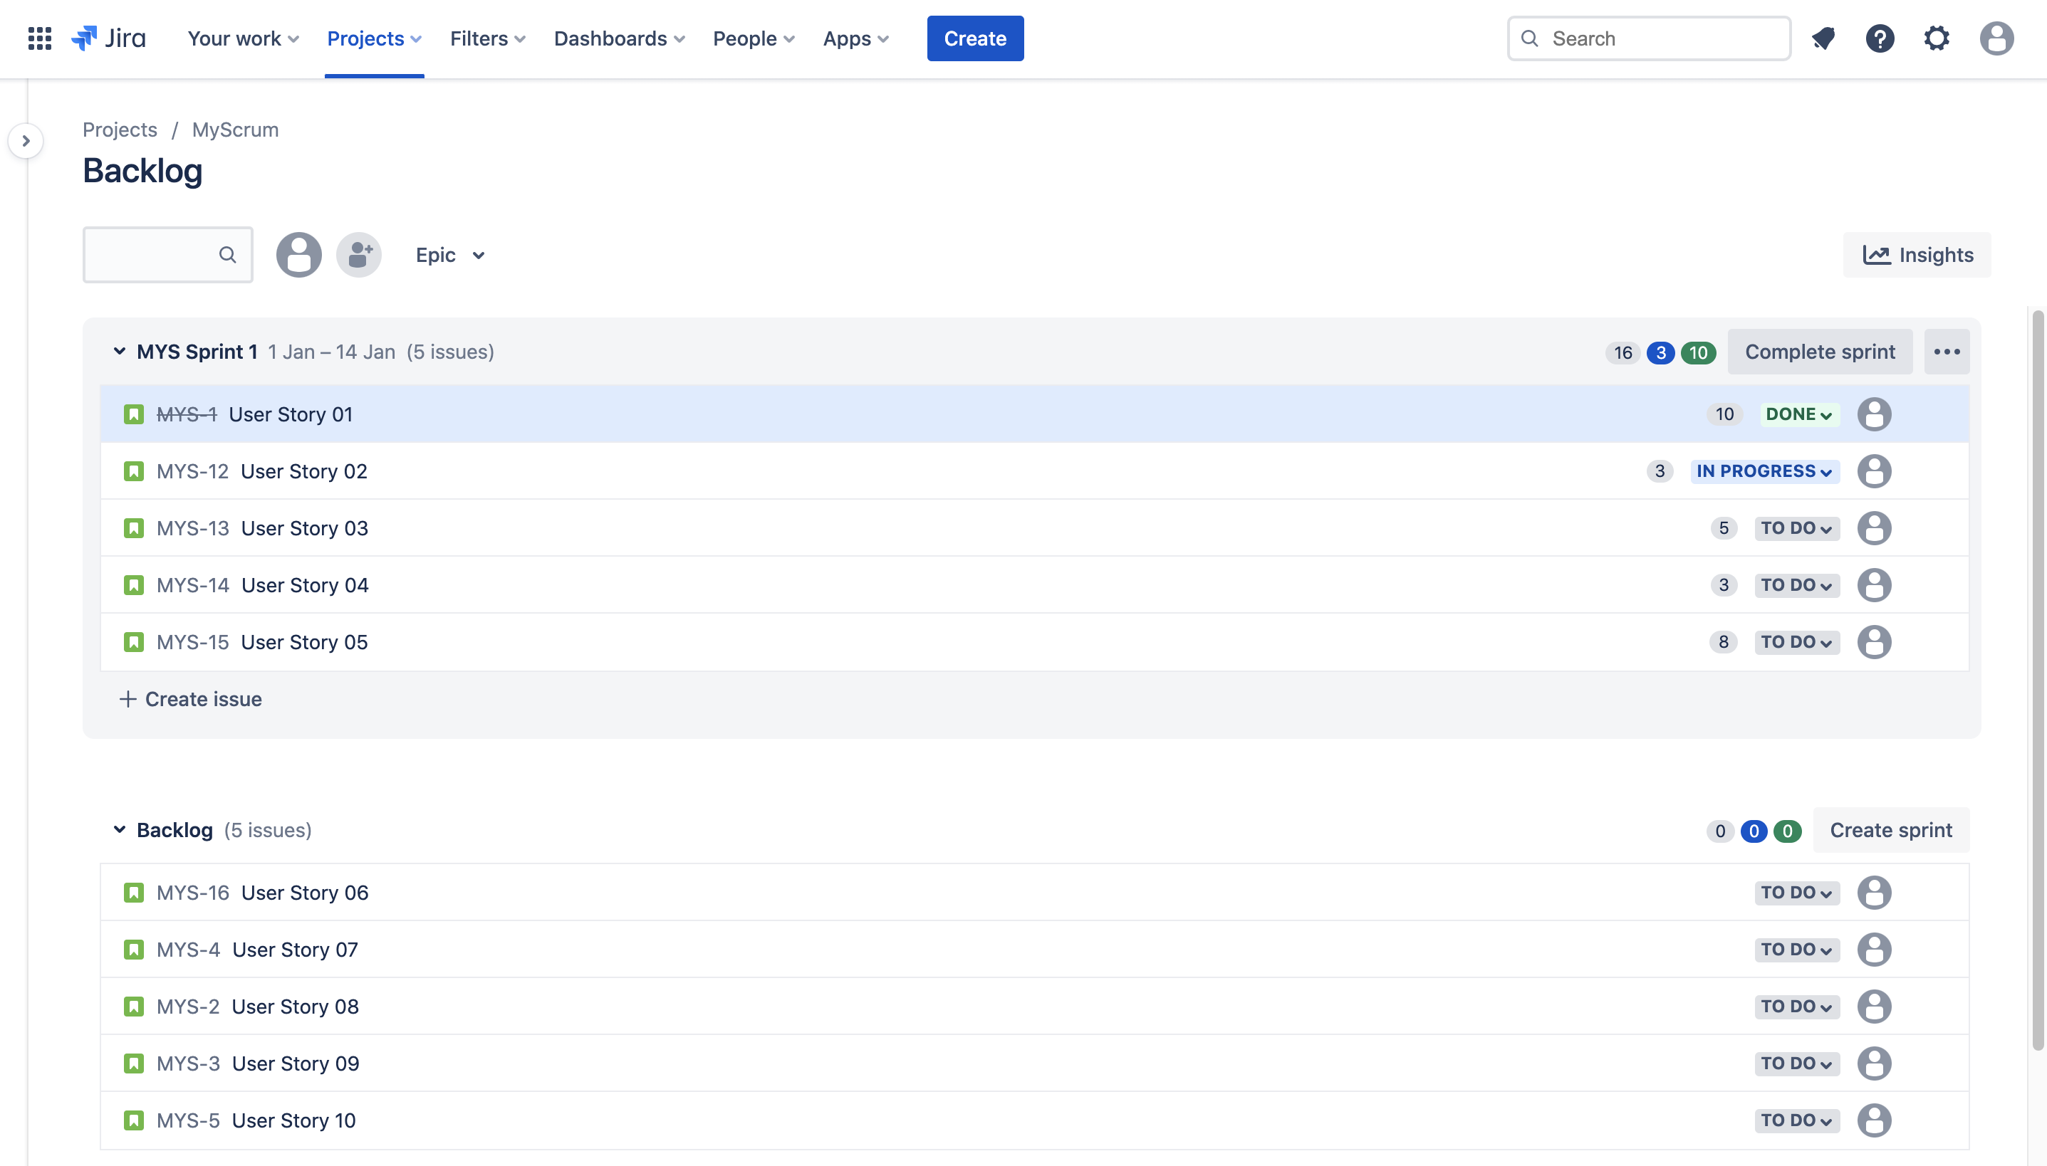Open the Filters menu
This screenshot has width=2047, height=1166.
(x=487, y=38)
